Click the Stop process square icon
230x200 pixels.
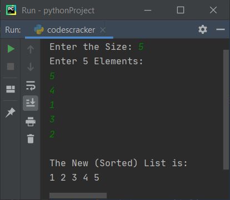pos(11,66)
